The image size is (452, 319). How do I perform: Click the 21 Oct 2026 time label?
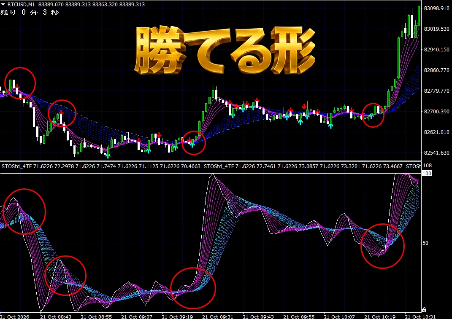click(15, 316)
